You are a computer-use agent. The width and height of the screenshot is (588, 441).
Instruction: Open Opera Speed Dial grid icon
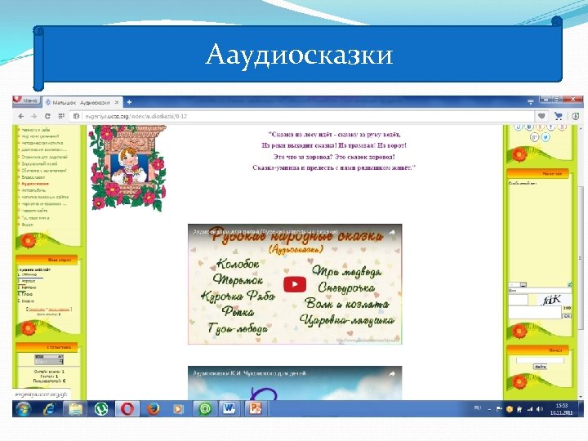click(x=61, y=116)
